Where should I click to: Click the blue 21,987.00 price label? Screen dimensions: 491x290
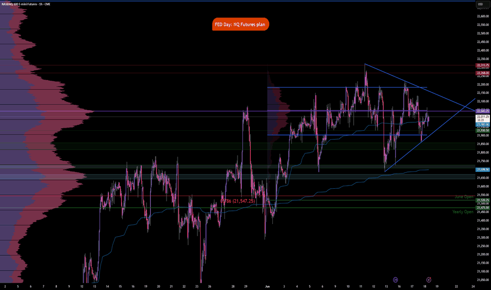click(x=483, y=124)
